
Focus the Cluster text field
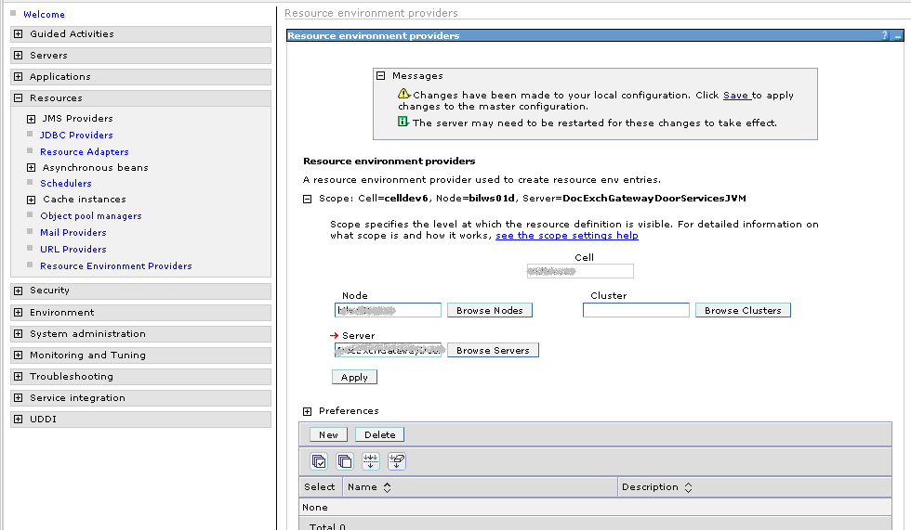pos(636,311)
